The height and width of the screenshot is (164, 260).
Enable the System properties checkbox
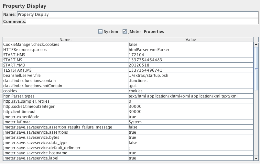(x=100, y=32)
